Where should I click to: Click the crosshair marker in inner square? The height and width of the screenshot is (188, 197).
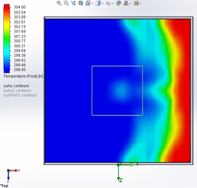pyautogui.click(x=118, y=90)
